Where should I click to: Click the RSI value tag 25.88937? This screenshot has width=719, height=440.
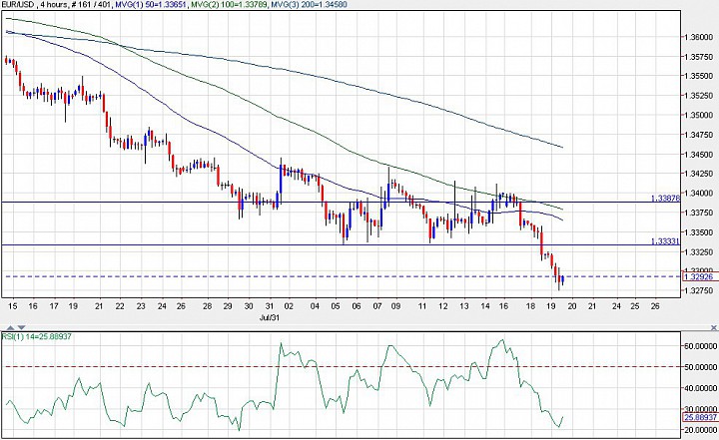(700, 417)
